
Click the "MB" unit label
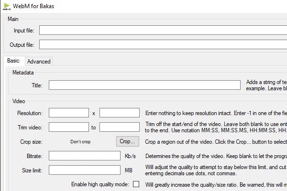point(129,170)
